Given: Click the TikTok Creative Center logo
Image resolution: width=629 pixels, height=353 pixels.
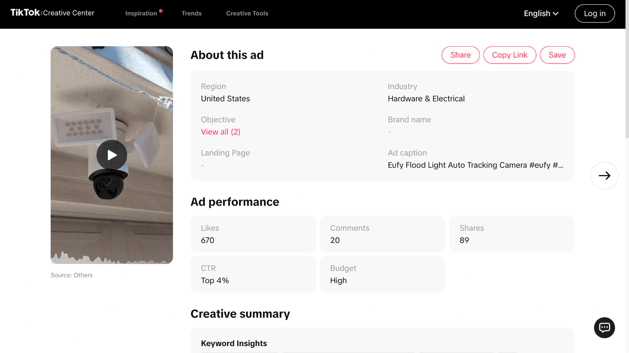Looking at the screenshot, I should click(x=52, y=13).
